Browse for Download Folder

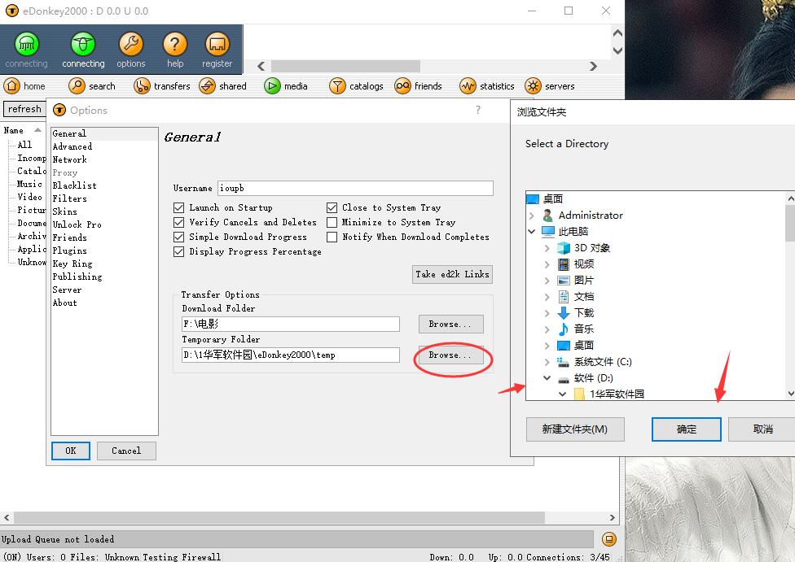click(450, 324)
